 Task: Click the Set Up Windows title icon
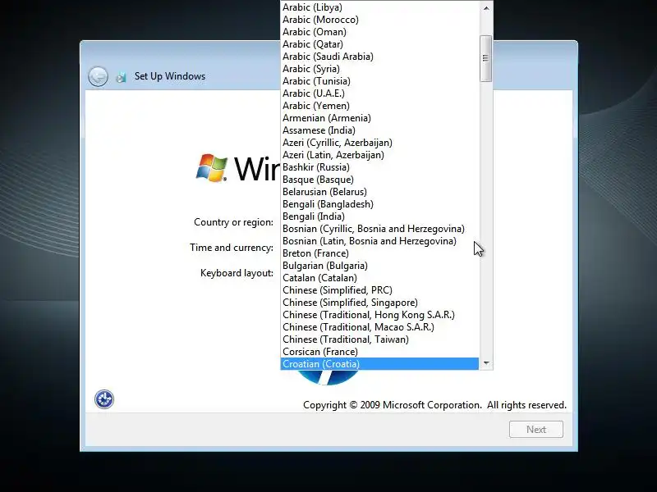click(121, 77)
